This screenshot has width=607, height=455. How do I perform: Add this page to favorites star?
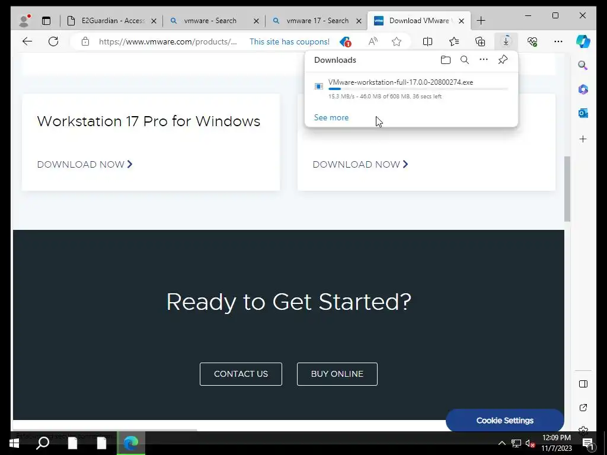point(397,41)
